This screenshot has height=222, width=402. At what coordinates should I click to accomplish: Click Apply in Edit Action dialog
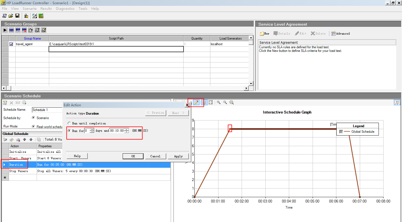[178, 156]
